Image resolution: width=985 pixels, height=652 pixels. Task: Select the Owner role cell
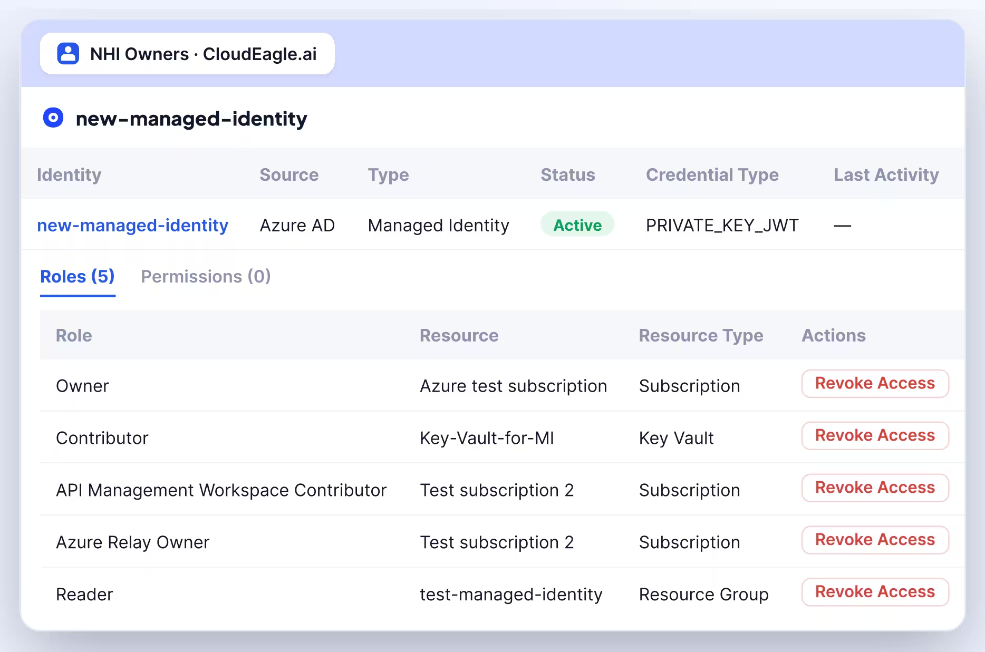tap(82, 386)
